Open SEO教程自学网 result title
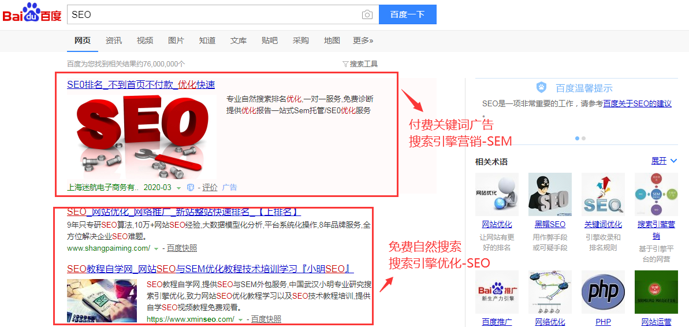The height and width of the screenshot is (327, 689). 210,269
